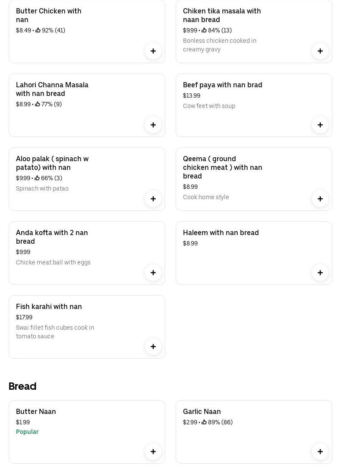Click Aloo palak 66% rating text
This screenshot has height=471, width=347.
[x=51, y=178]
